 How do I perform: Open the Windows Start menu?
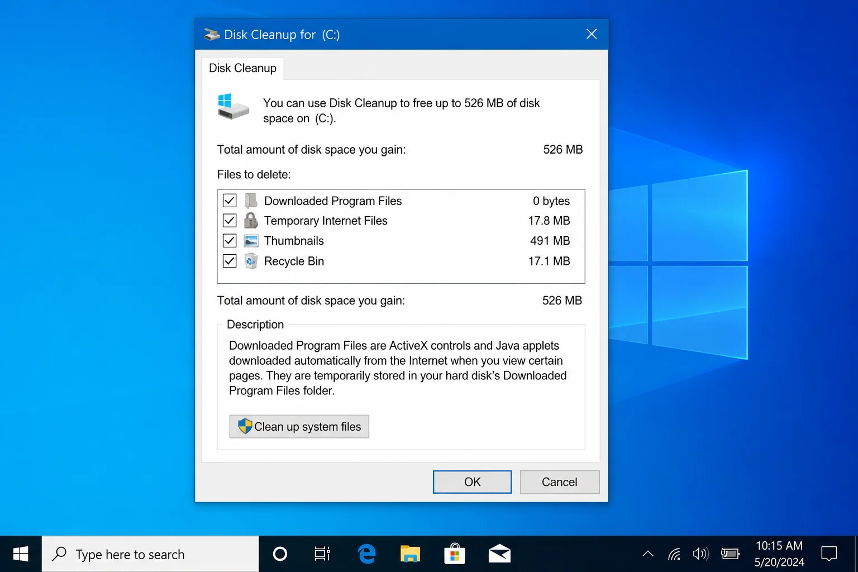[x=21, y=554]
